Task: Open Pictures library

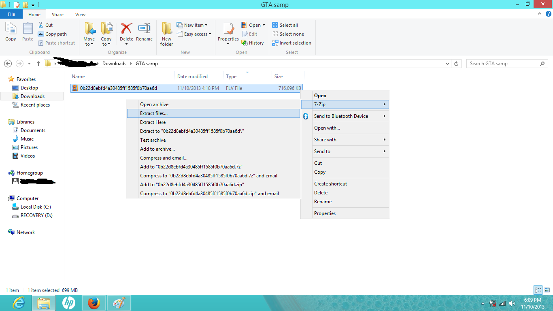Action: click(x=29, y=147)
